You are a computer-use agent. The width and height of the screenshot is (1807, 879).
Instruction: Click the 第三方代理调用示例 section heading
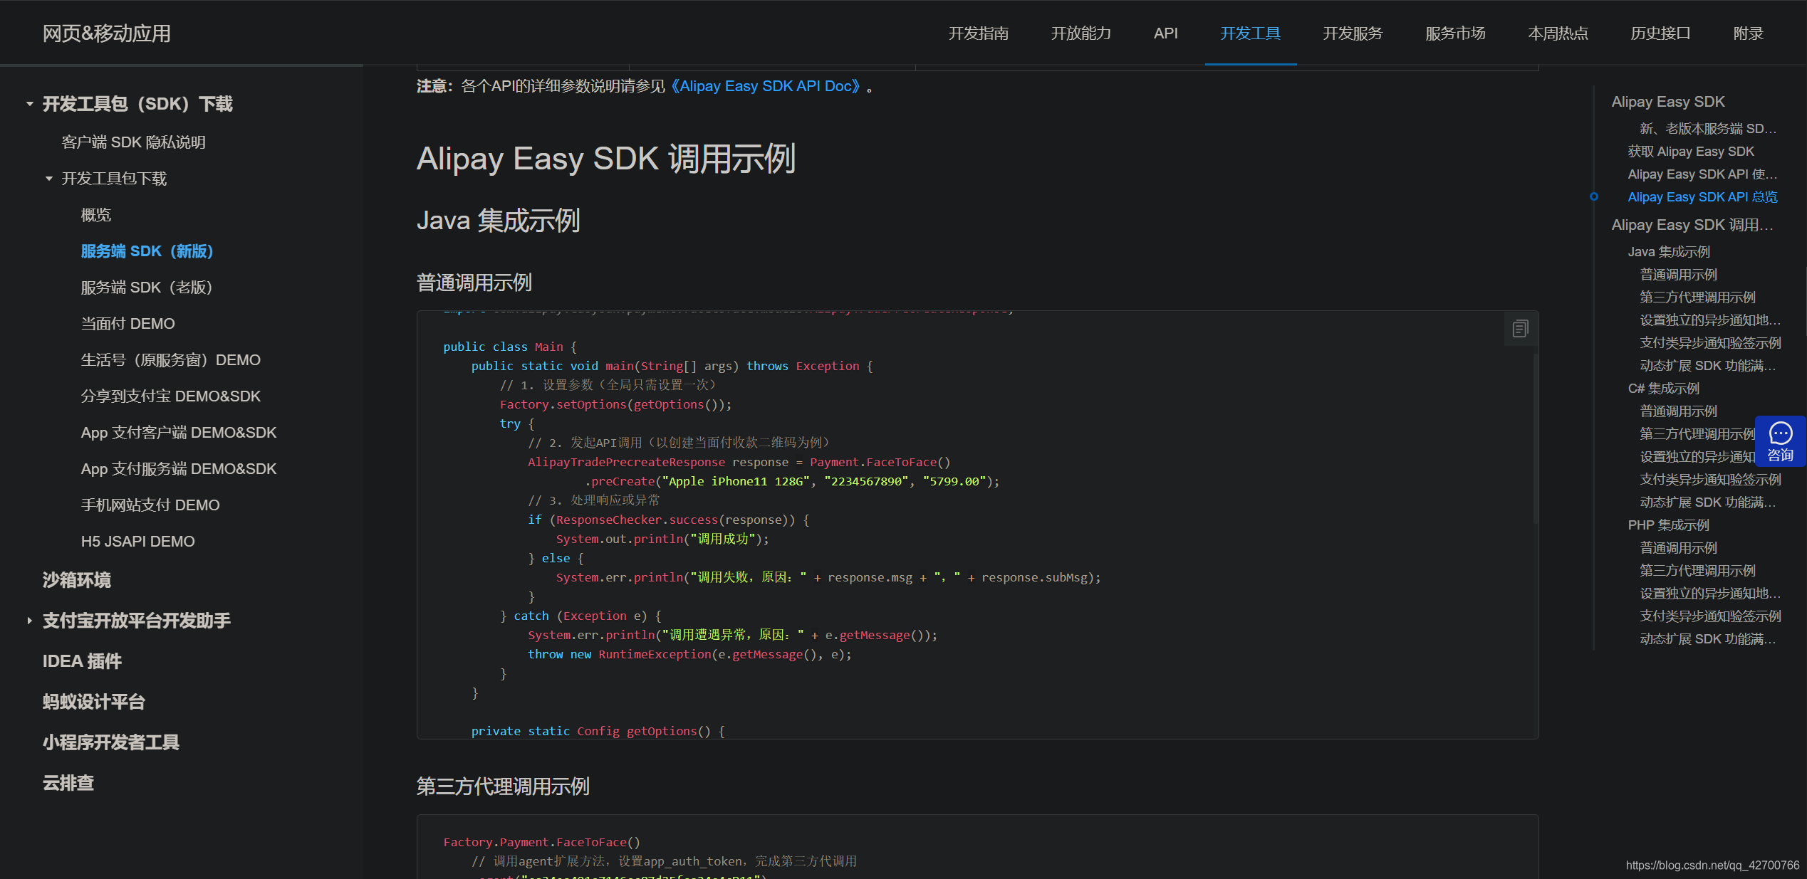503,786
